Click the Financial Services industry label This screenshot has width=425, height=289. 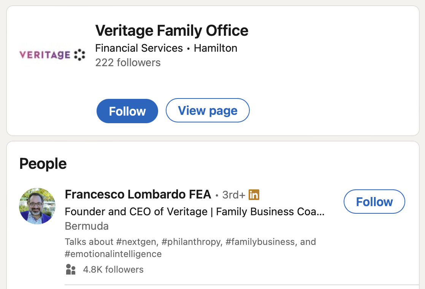139,48
